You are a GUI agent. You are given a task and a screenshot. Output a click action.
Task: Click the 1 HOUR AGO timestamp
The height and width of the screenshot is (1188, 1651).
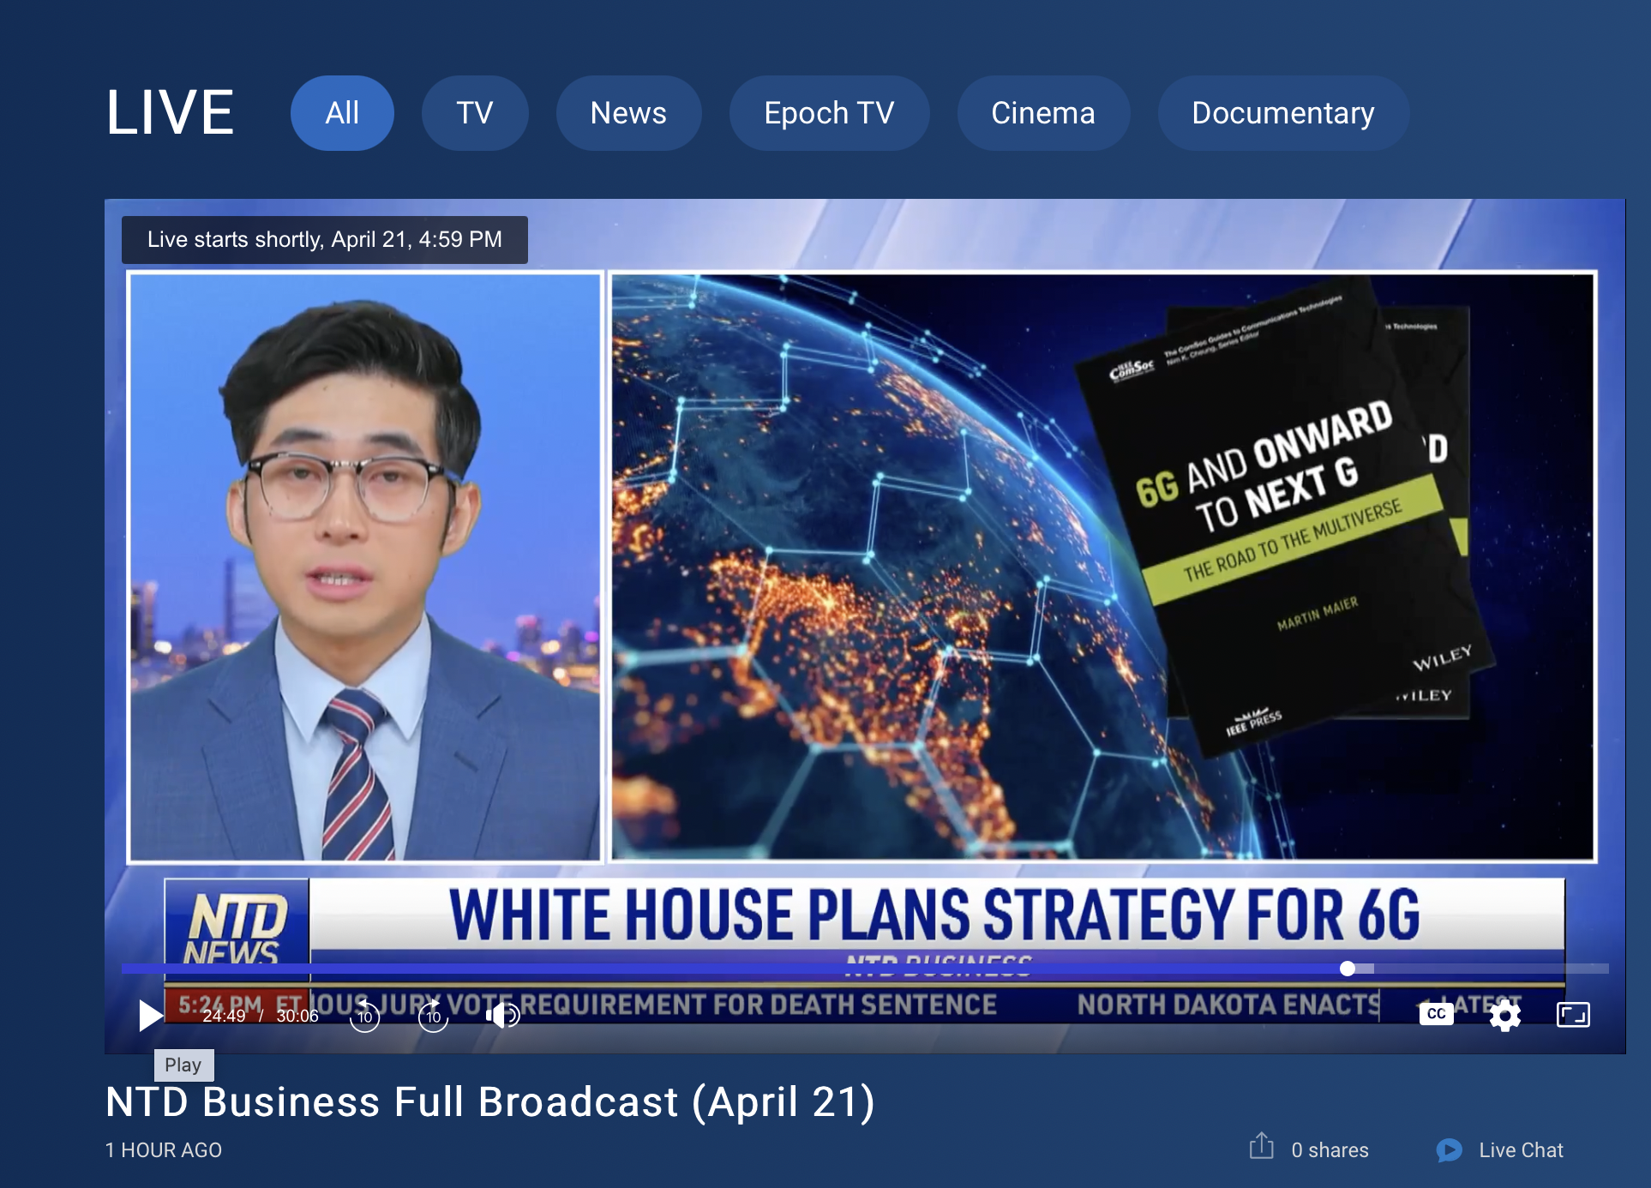[163, 1150]
